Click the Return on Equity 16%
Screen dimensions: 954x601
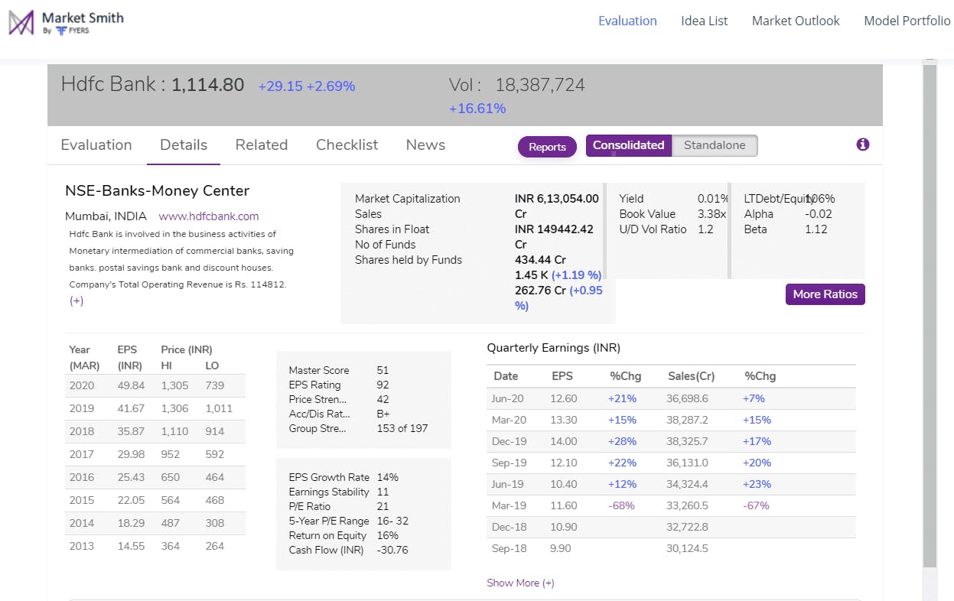[x=387, y=535]
